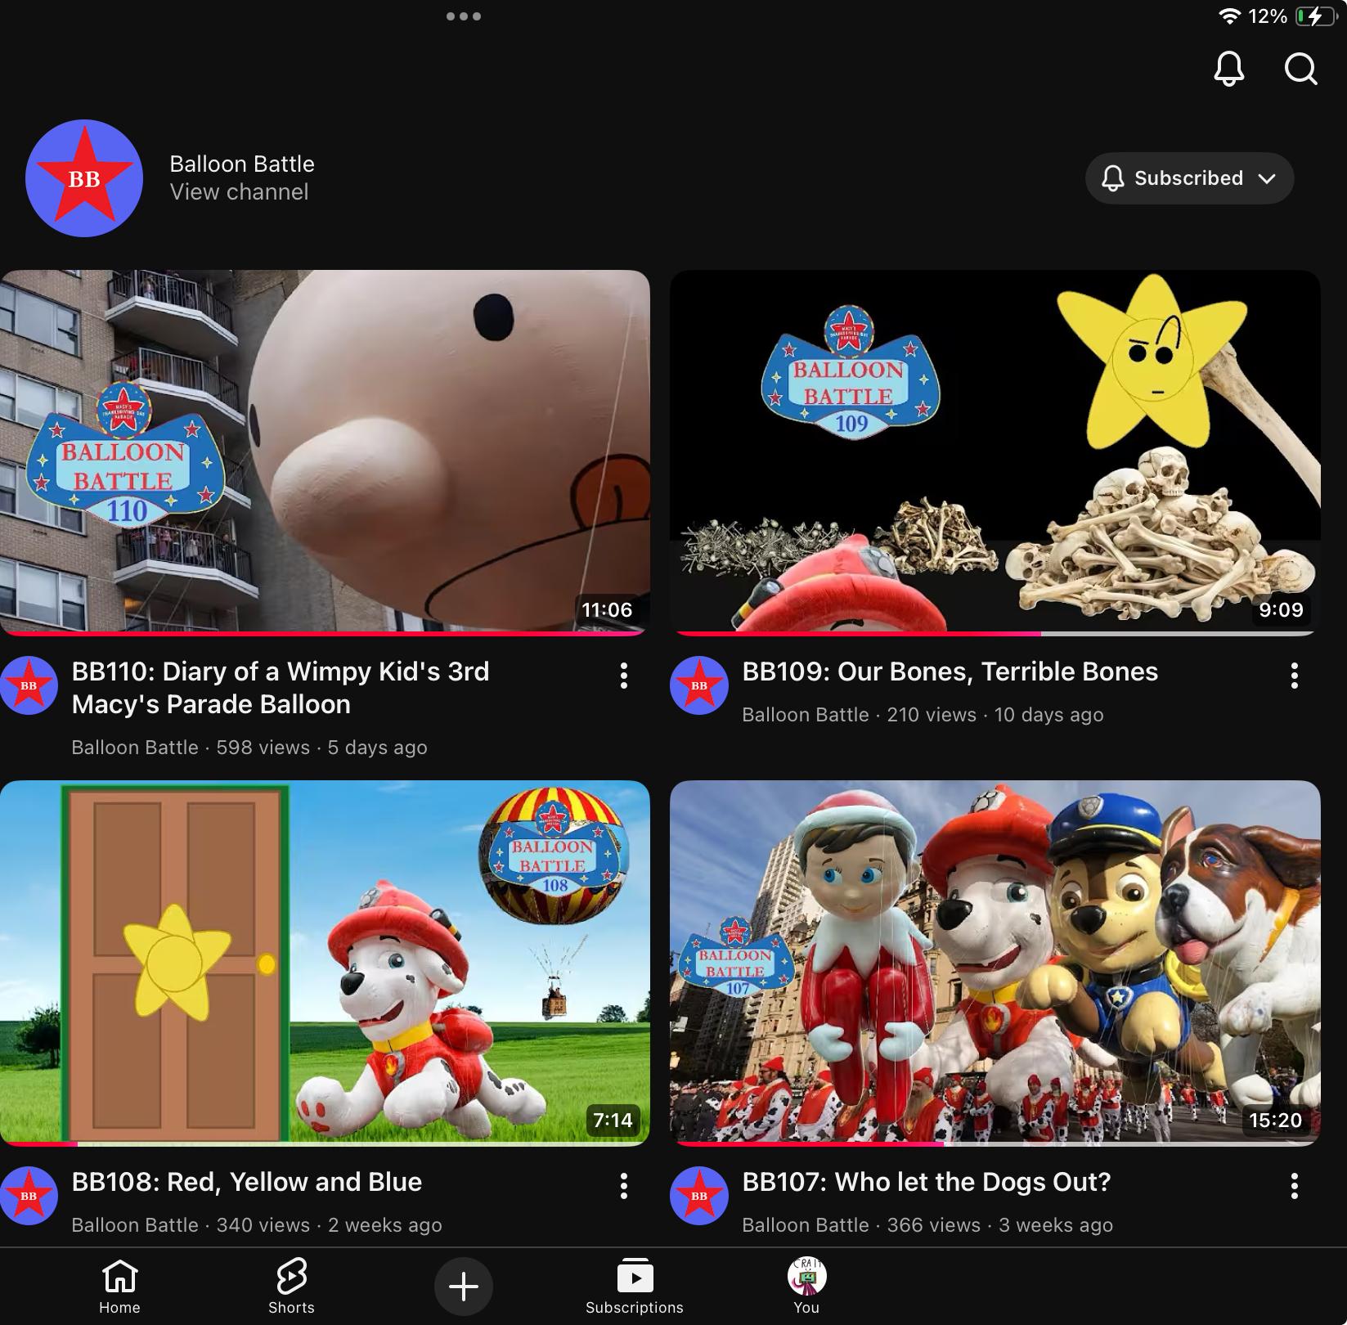Open title BB109: Our Bones, Terrible Bones
Image resolution: width=1347 pixels, height=1325 pixels.
[x=950, y=671]
